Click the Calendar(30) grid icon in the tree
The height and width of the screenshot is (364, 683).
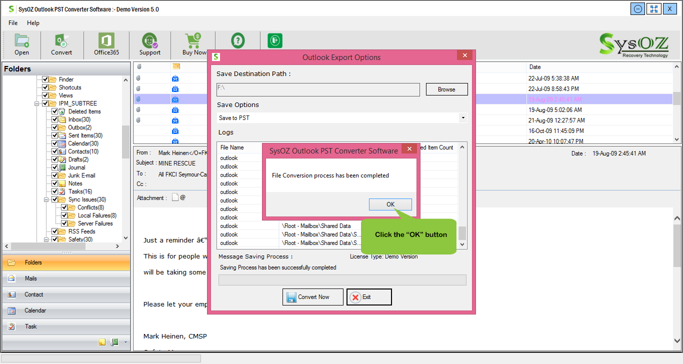(62, 143)
